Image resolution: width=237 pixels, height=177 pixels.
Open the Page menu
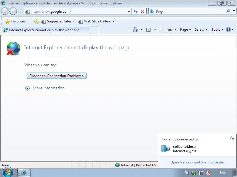click(185, 29)
